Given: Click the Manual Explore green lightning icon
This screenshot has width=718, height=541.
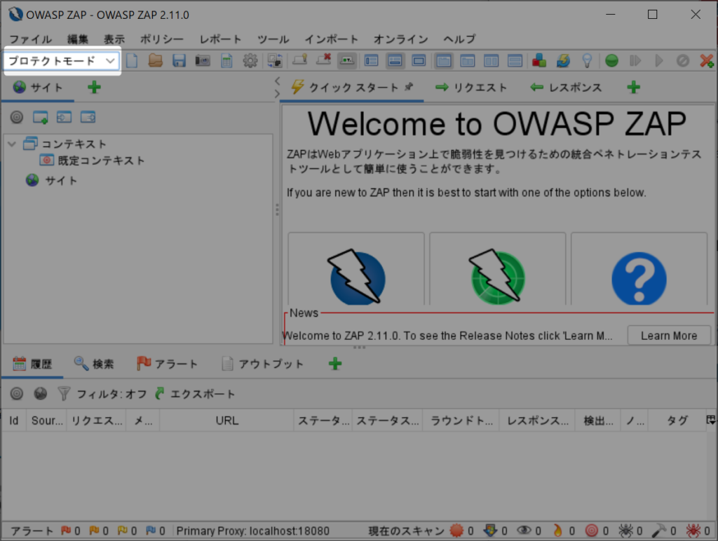Looking at the screenshot, I should coord(497,276).
